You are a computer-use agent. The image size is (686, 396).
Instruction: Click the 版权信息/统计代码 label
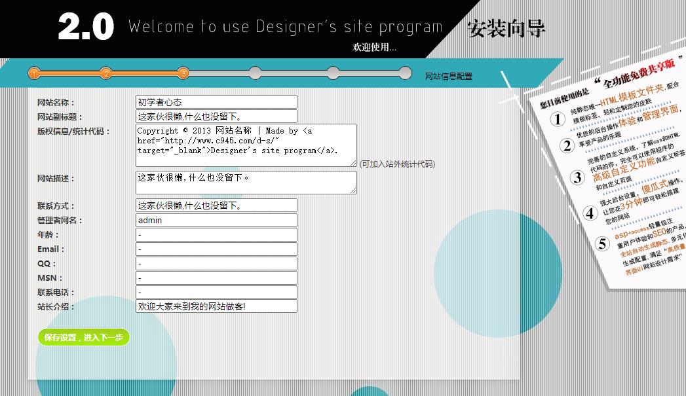tap(73, 131)
